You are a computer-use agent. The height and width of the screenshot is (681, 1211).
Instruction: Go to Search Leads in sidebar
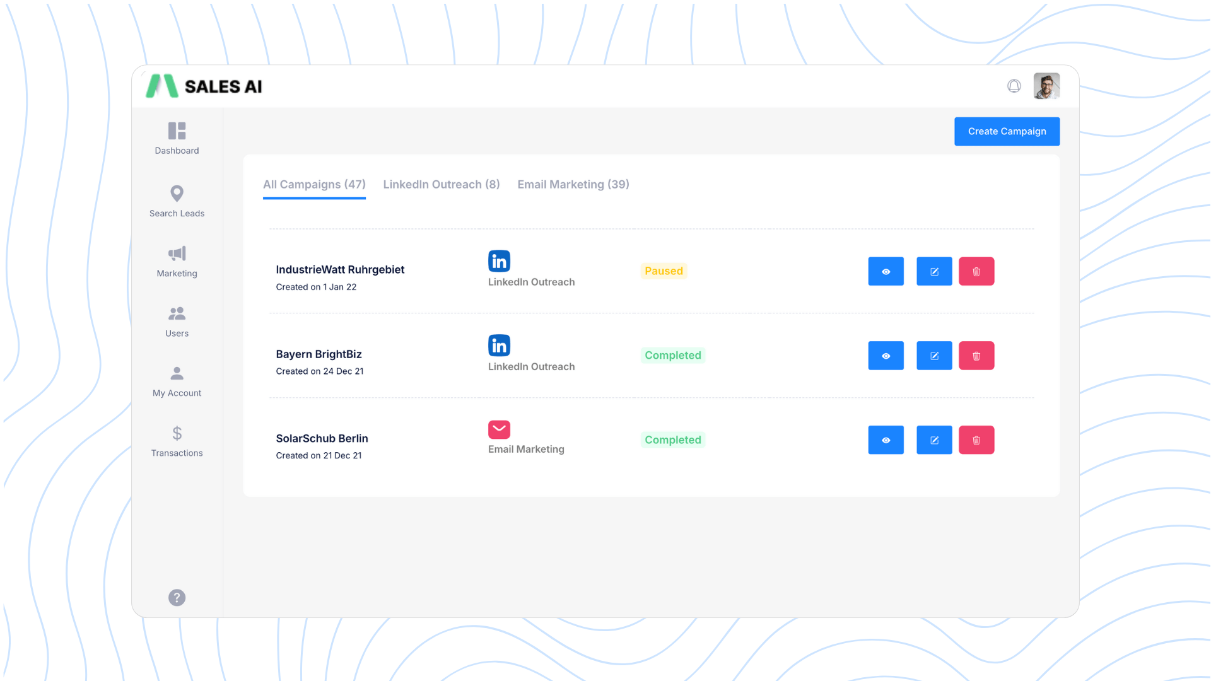click(x=177, y=194)
